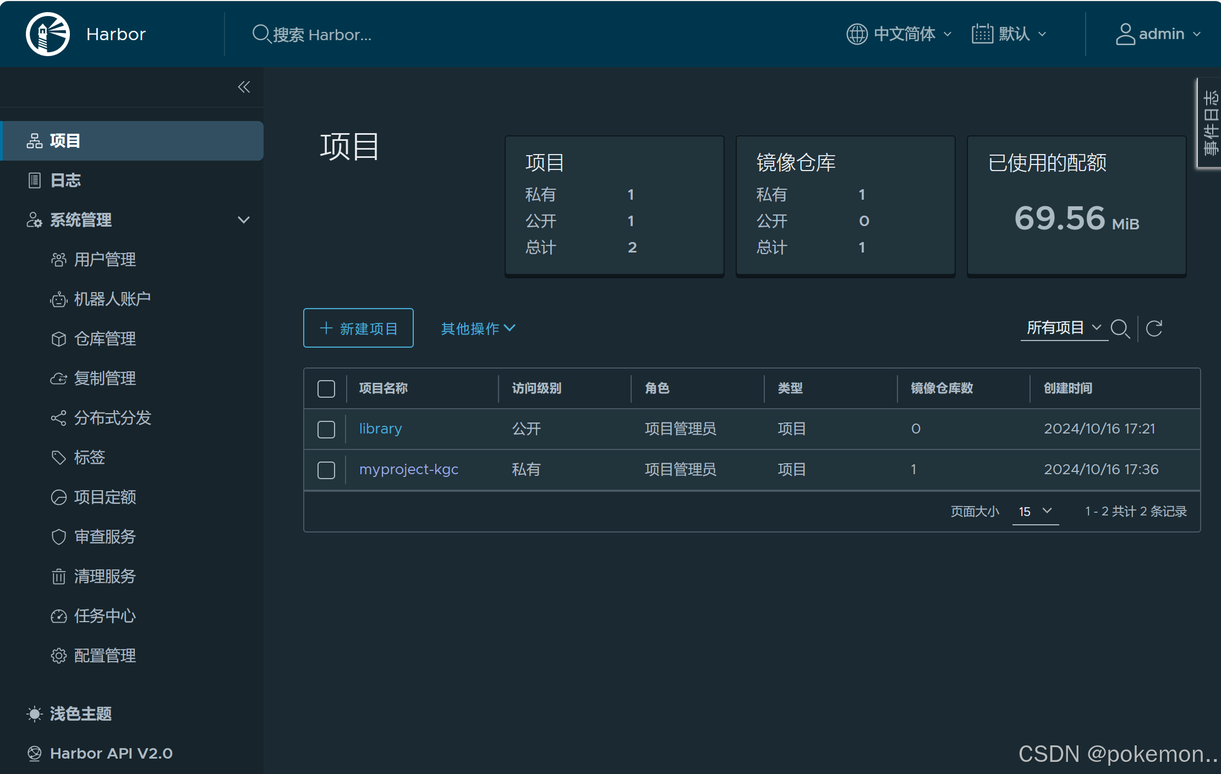Click the 项目 organization icon in sidebar
This screenshot has width=1221, height=774.
35,141
